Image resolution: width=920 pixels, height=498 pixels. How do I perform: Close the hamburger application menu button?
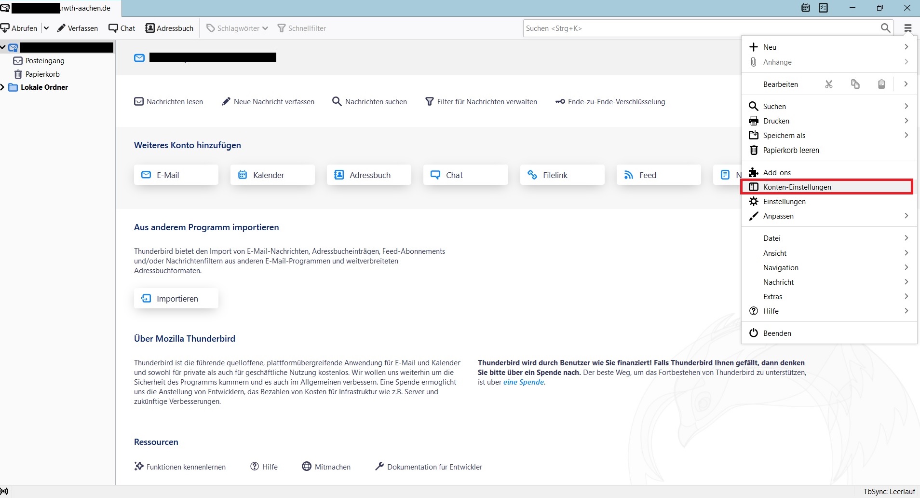click(908, 28)
